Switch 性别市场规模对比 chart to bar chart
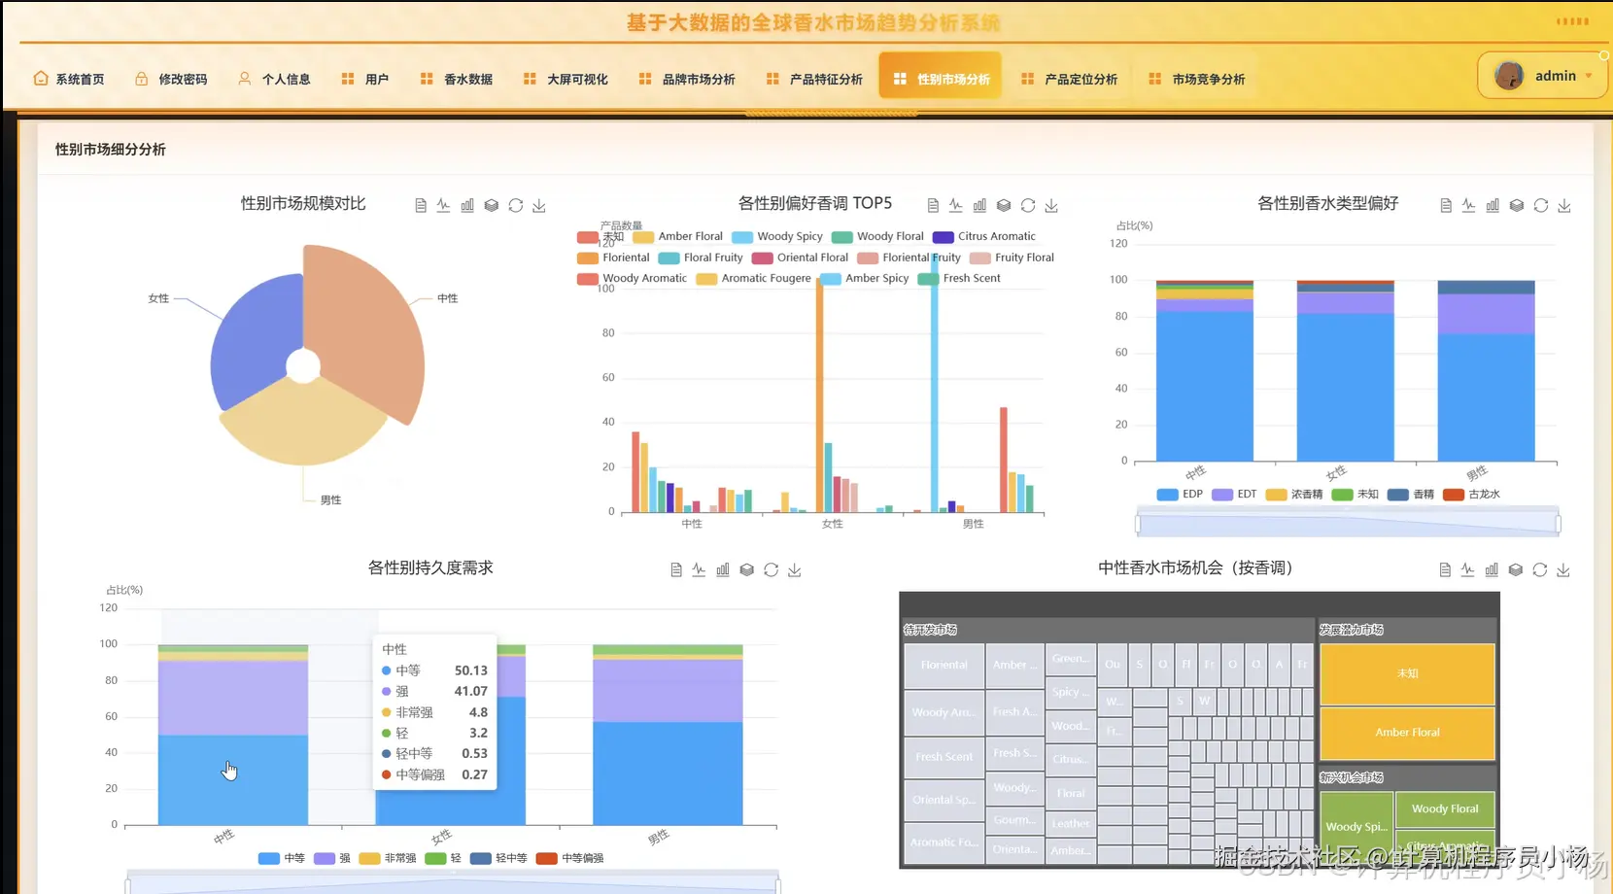Viewport: 1613px width, 894px height. [467, 205]
